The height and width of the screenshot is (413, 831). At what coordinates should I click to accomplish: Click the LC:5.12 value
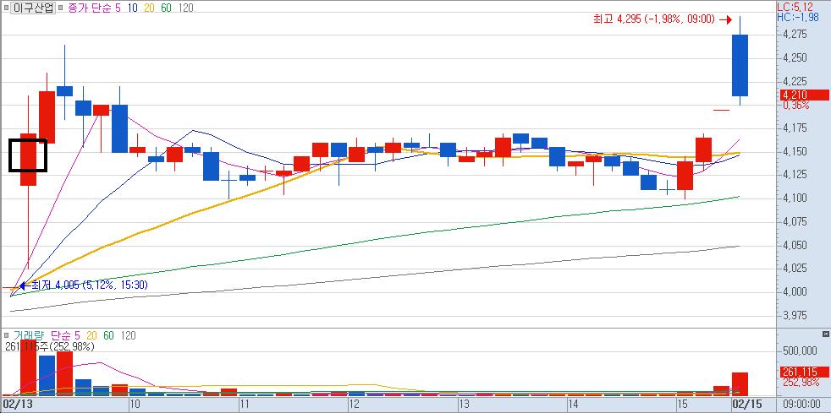click(x=795, y=7)
